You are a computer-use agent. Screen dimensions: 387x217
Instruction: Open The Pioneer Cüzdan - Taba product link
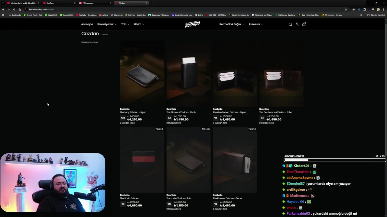coord(227,198)
